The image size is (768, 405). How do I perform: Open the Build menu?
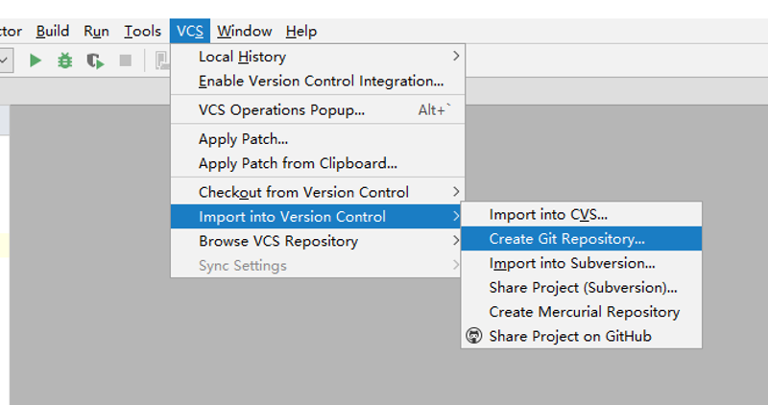(53, 31)
